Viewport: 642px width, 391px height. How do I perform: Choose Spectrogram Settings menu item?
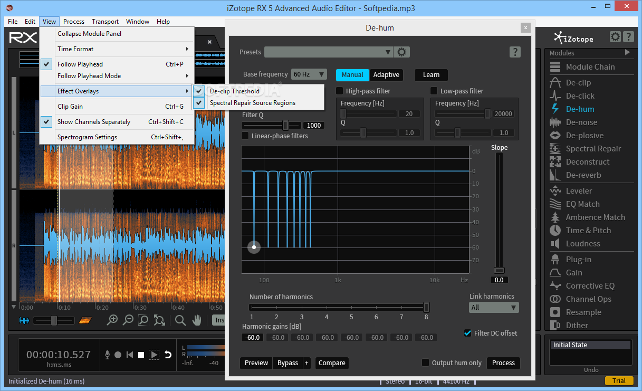coord(117,137)
